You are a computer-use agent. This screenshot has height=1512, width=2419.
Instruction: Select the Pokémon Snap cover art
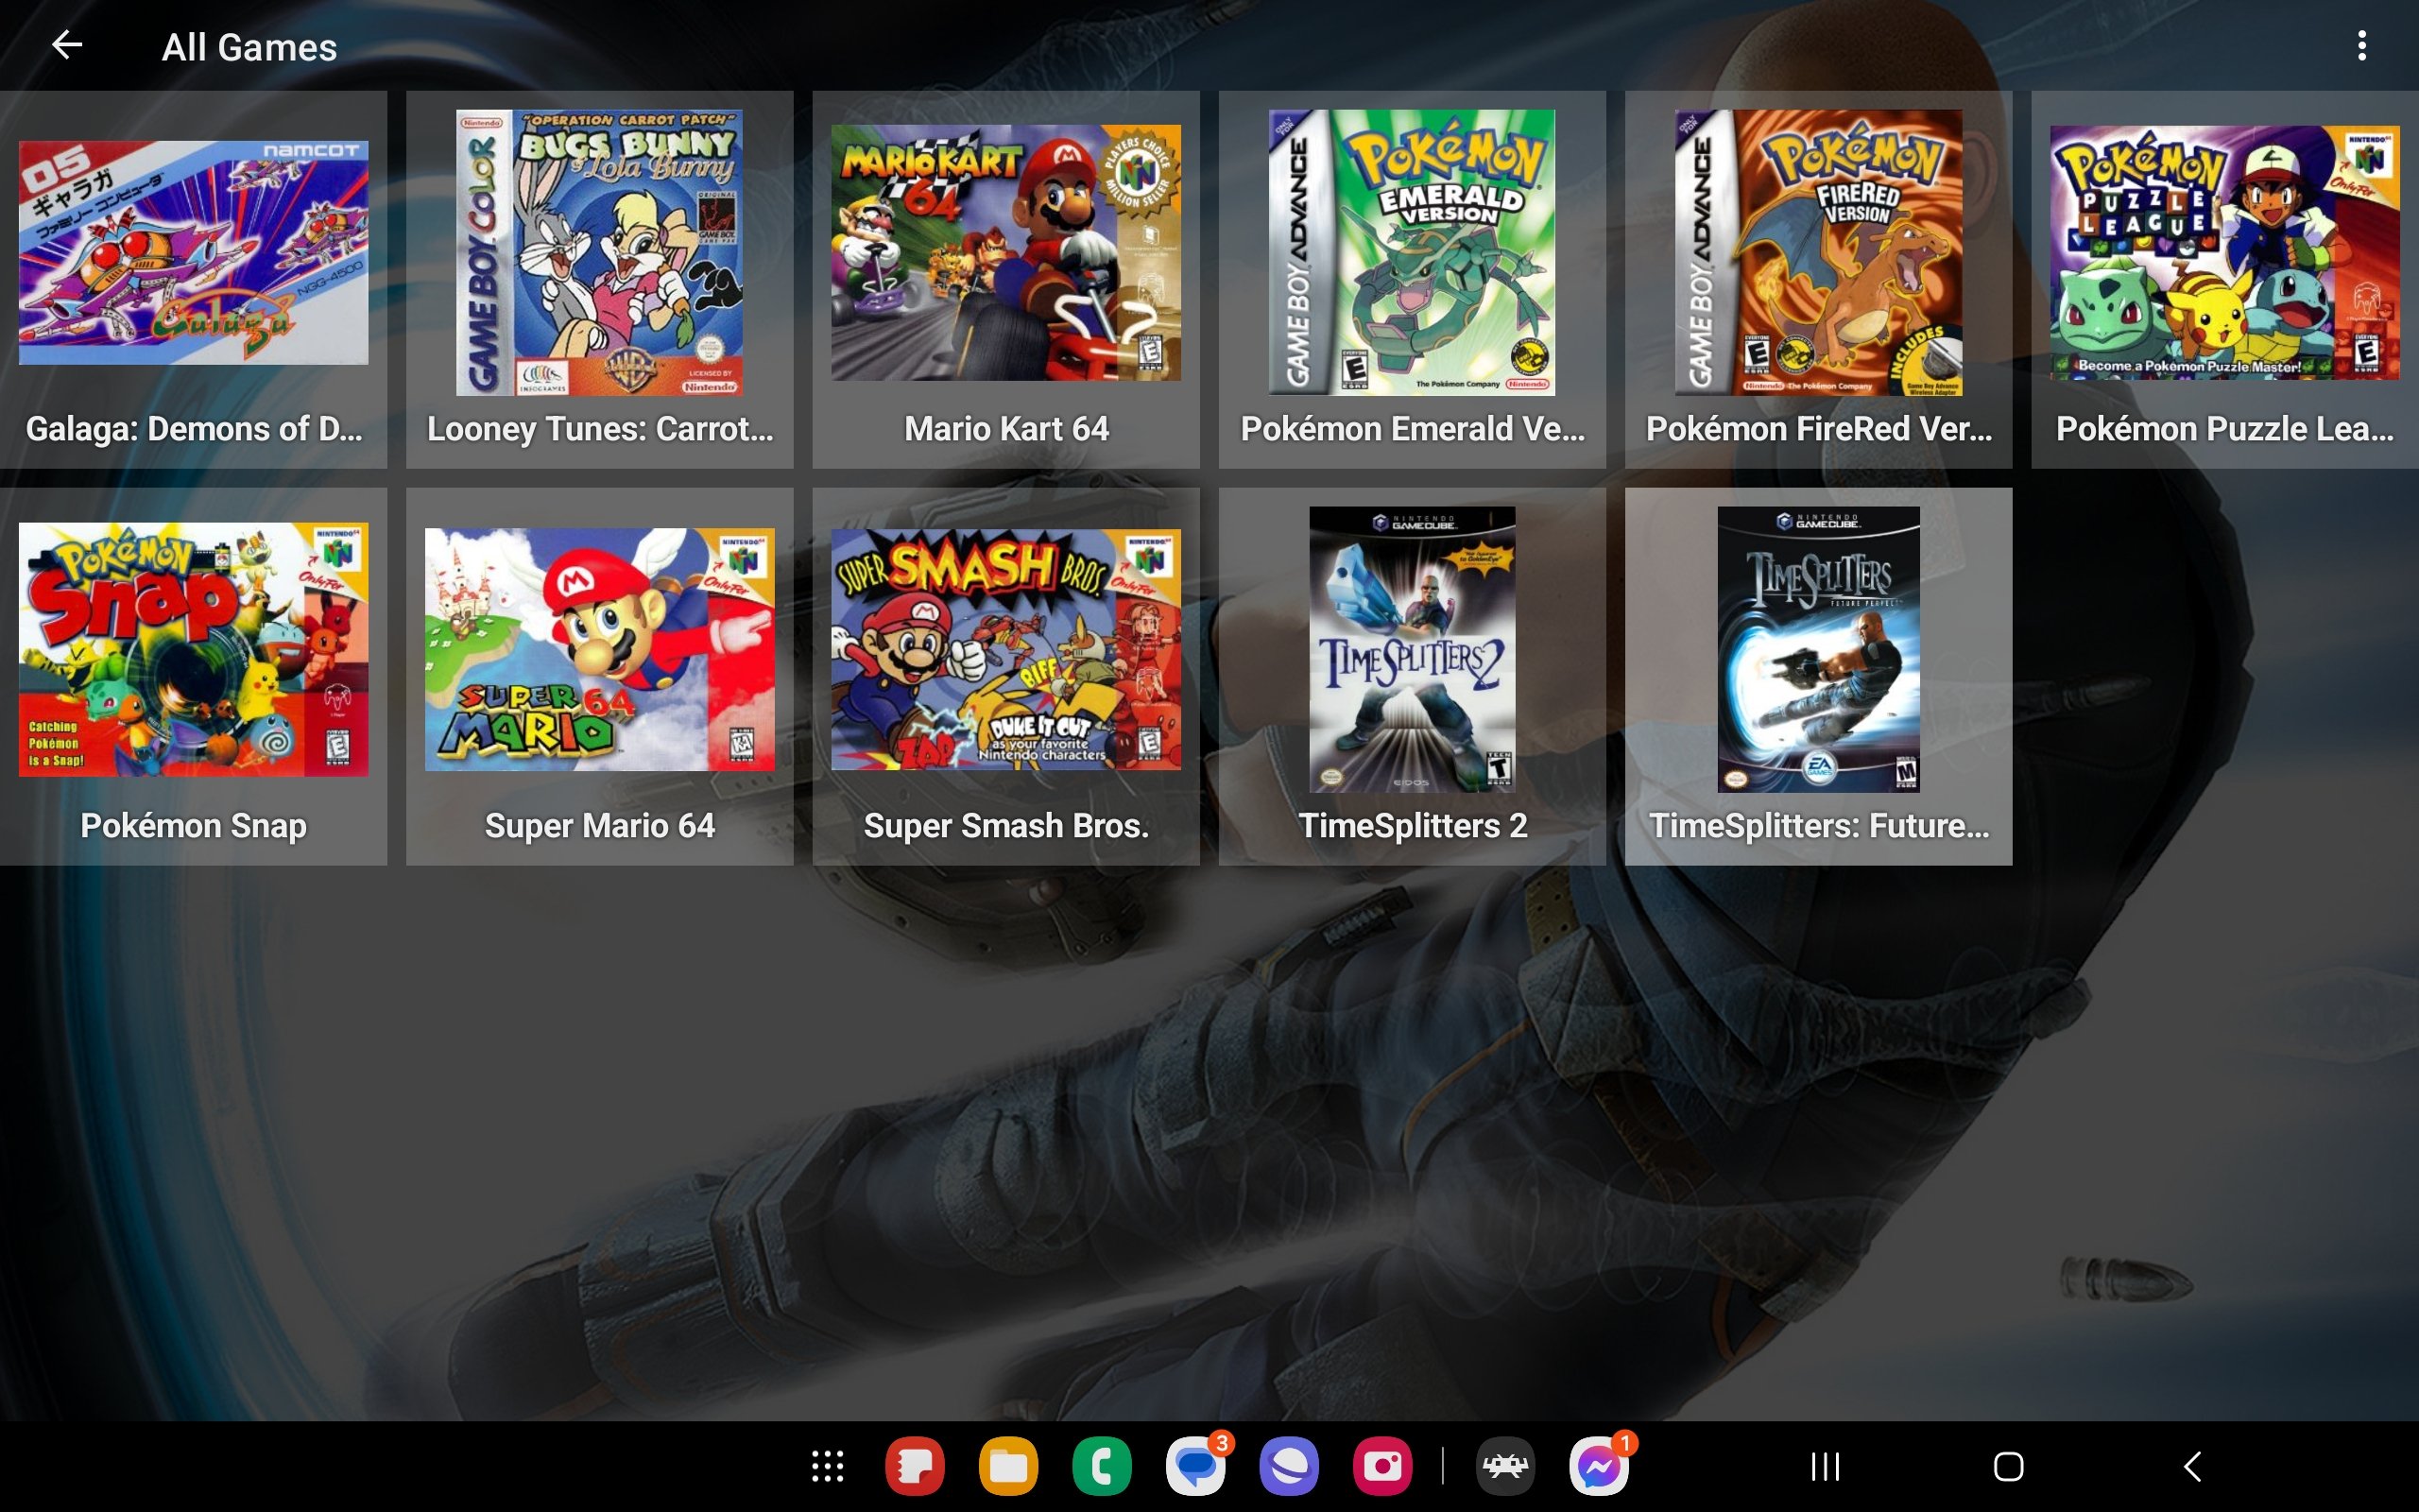[x=194, y=649]
